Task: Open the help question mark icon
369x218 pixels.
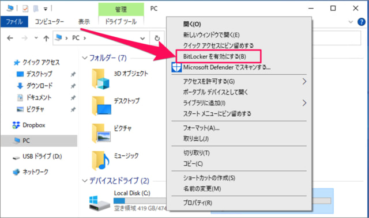Action: (x=362, y=22)
